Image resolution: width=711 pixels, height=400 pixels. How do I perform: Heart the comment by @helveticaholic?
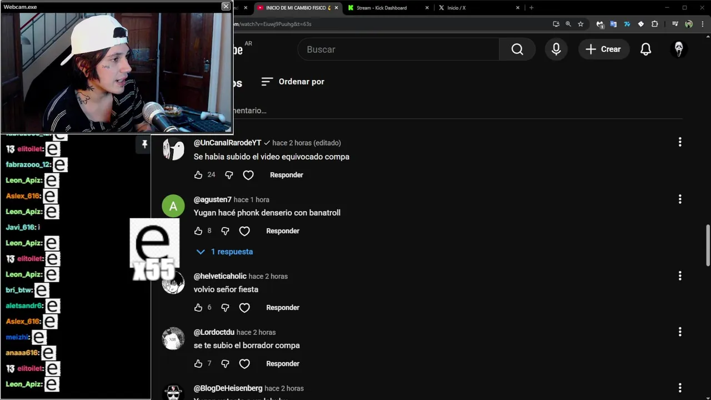[244, 308]
